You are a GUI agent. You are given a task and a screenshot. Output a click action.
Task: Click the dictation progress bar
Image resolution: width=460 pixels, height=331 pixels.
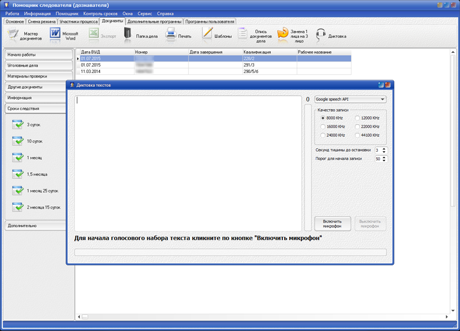click(231, 252)
